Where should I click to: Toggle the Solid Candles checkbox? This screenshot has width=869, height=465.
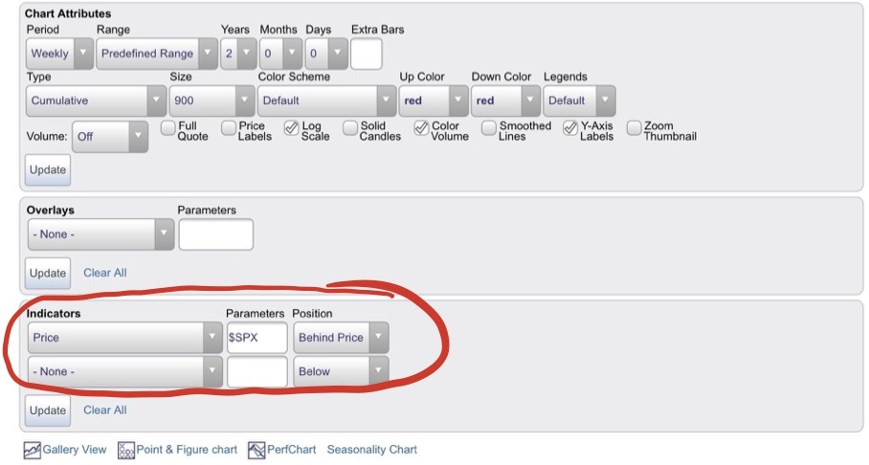pos(350,126)
